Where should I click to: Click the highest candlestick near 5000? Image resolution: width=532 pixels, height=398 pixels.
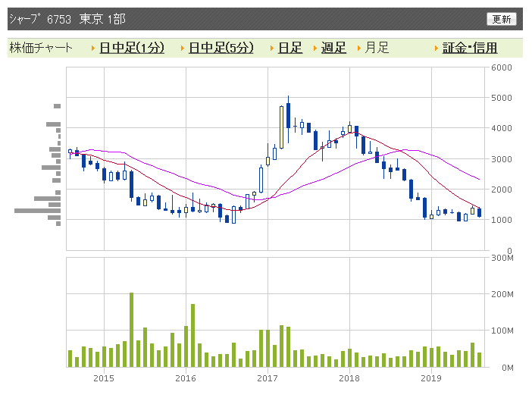[x=289, y=119]
